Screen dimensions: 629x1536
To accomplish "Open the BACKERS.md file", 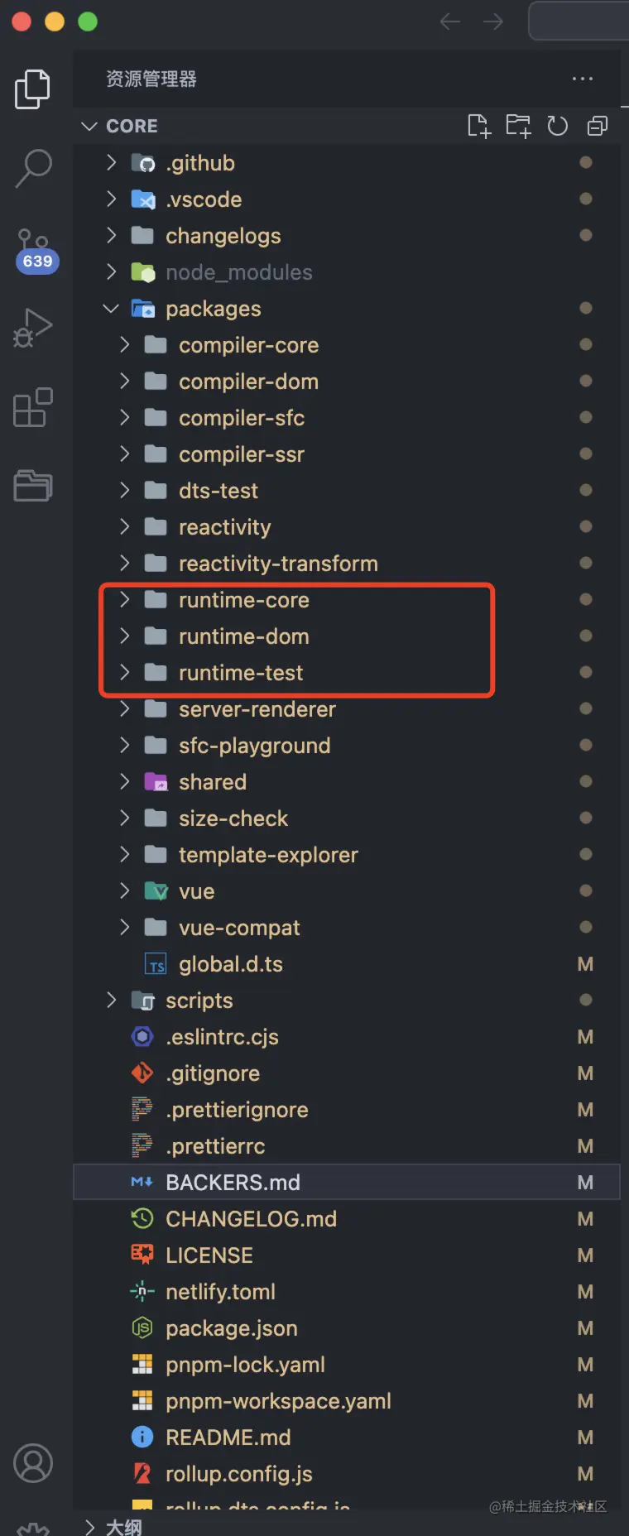I will click(x=347, y=1183).
